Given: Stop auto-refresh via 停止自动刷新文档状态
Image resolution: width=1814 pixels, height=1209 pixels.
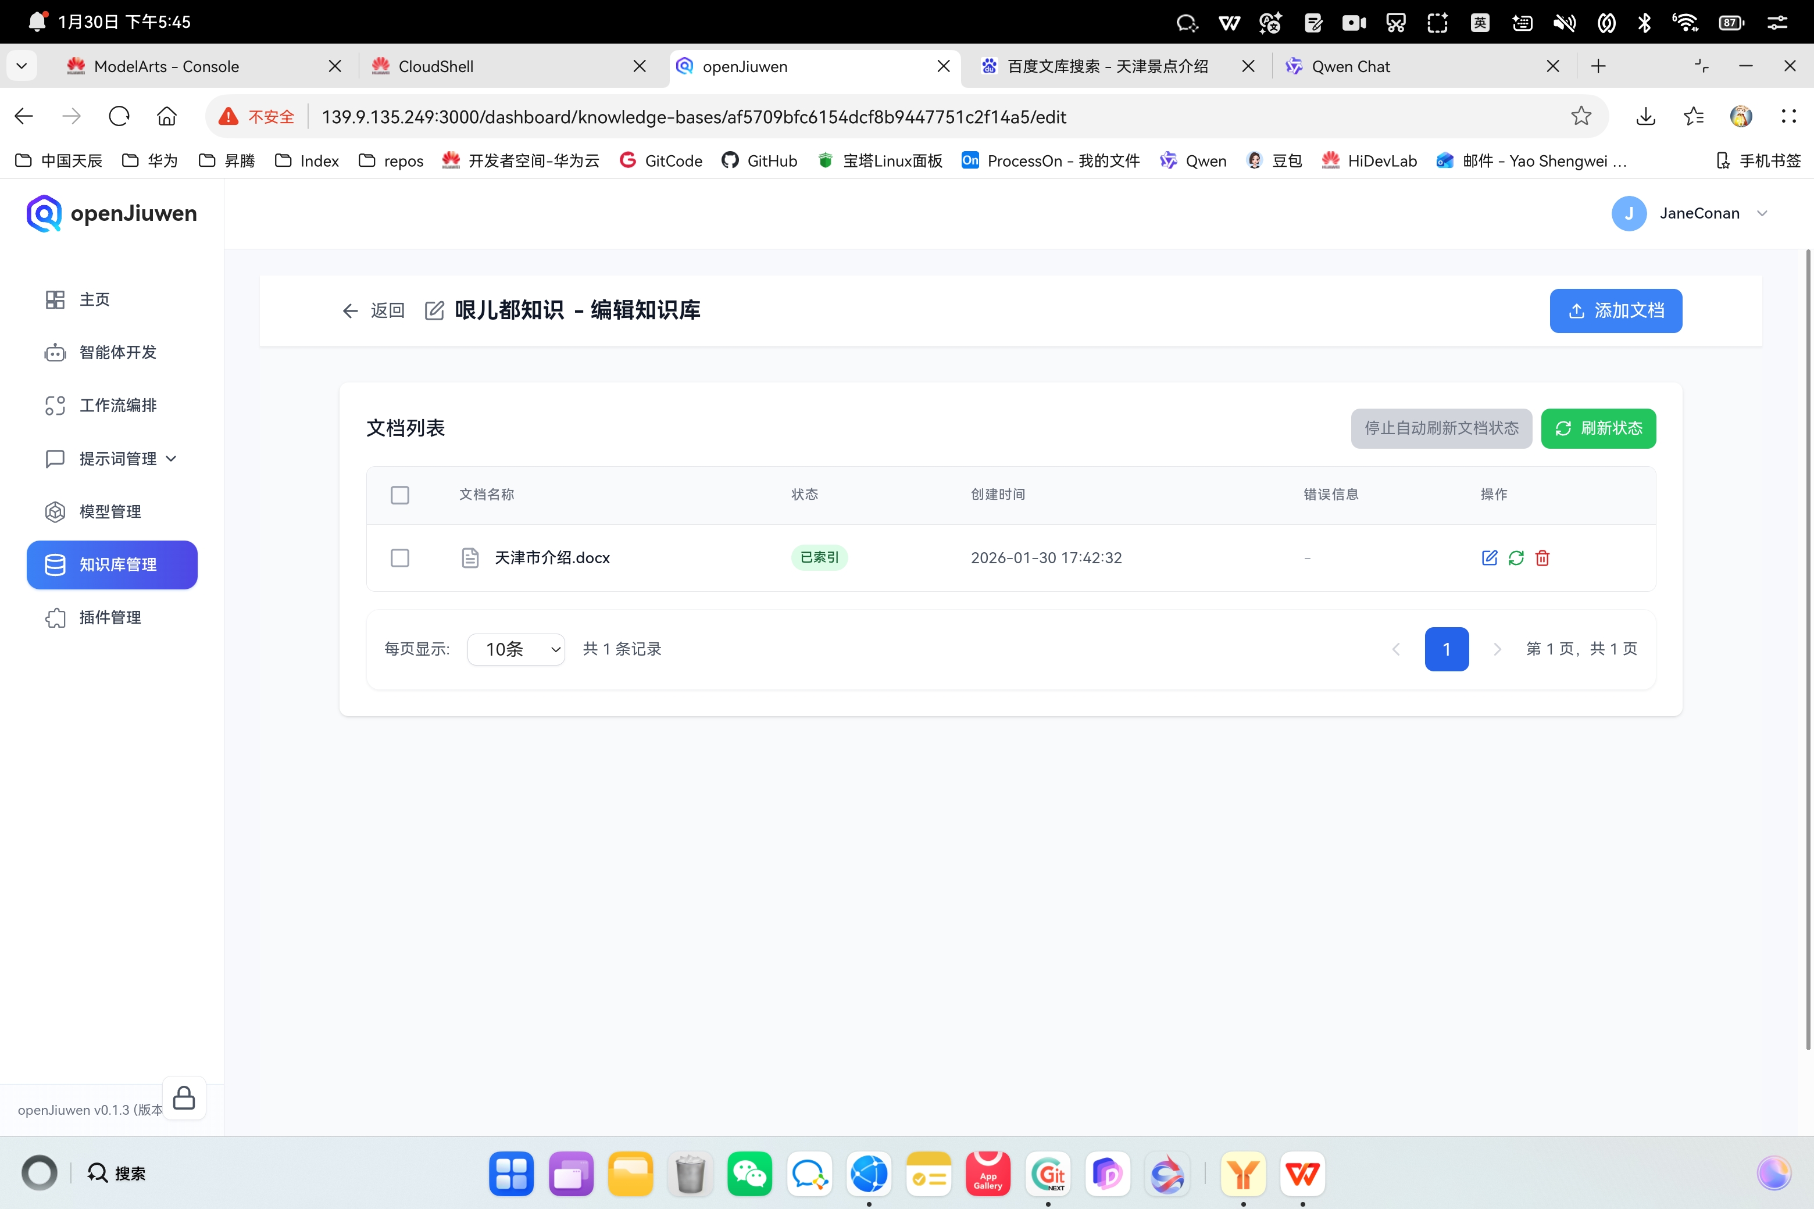Looking at the screenshot, I should pyautogui.click(x=1441, y=428).
